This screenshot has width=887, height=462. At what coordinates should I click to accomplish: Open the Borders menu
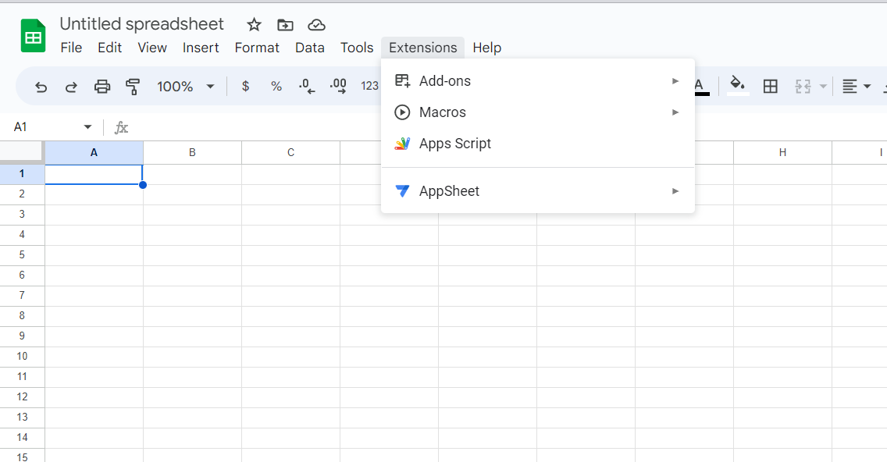point(771,86)
